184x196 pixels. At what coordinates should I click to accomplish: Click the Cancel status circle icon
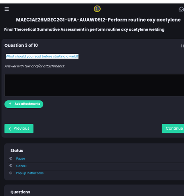pos(11,166)
